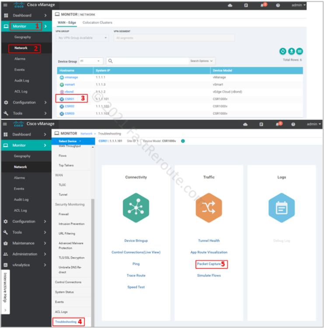Click the green download icon above the device table
This screenshot has width=324, height=328.
[291, 51]
